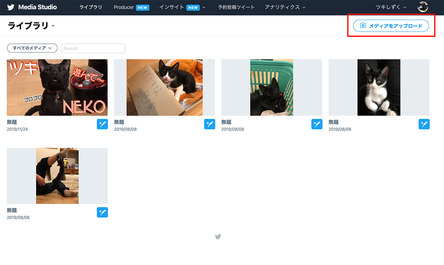The width and height of the screenshot is (444, 265).
Task: Click compose tweet icon for 2019/08/08 bottom-row item
Action: coord(102,212)
